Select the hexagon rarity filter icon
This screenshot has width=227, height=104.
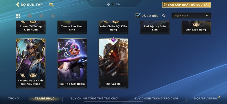(x=30, y=16)
